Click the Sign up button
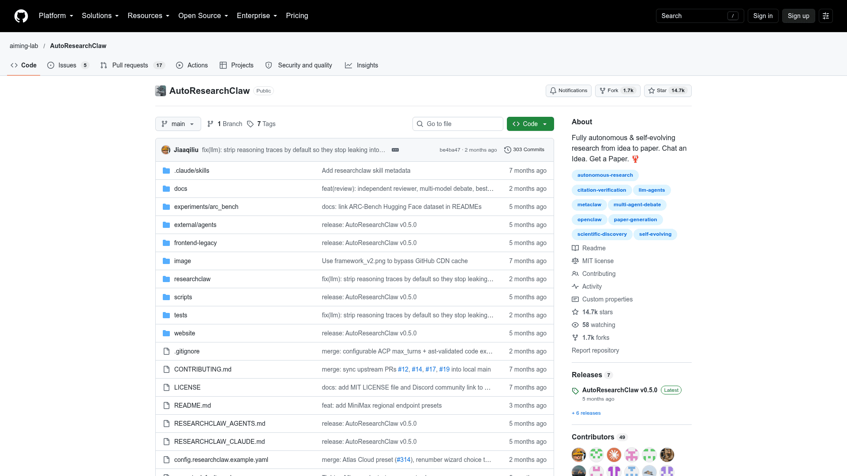Image resolution: width=847 pixels, height=476 pixels. (x=798, y=16)
